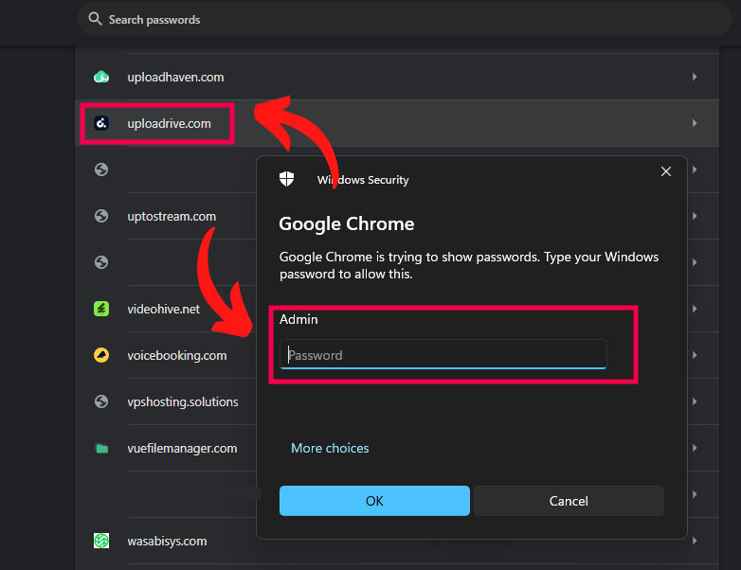This screenshot has width=741, height=570.
Task: Focus the Search passwords field
Action: (405, 19)
